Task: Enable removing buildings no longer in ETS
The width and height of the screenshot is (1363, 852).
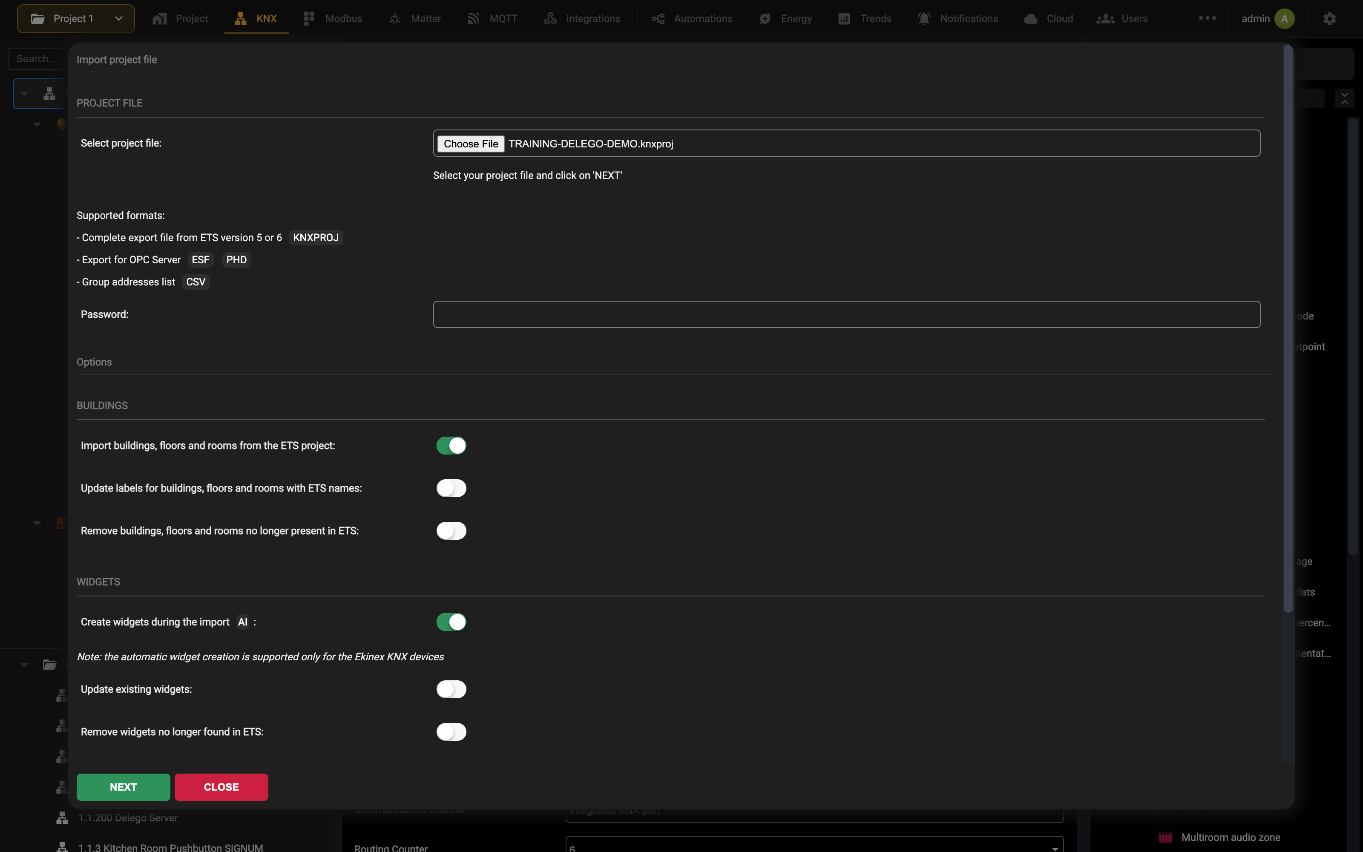Action: [451, 531]
